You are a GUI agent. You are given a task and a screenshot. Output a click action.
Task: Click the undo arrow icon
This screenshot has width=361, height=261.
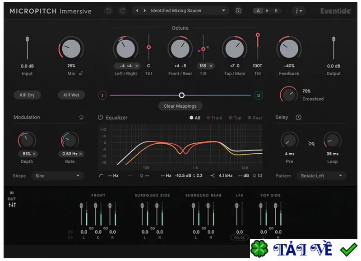point(108,10)
